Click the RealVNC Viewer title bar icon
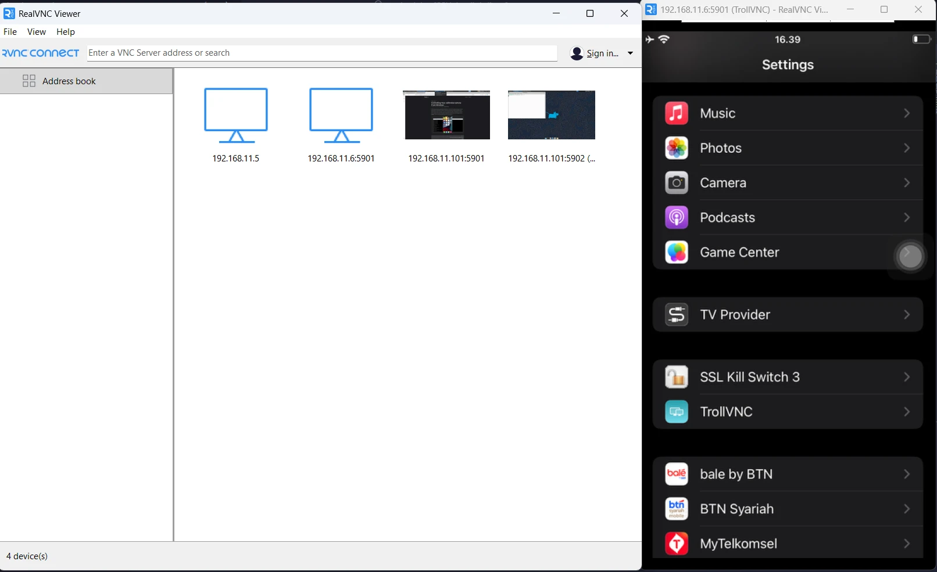The height and width of the screenshot is (572, 937). pyautogui.click(x=9, y=13)
